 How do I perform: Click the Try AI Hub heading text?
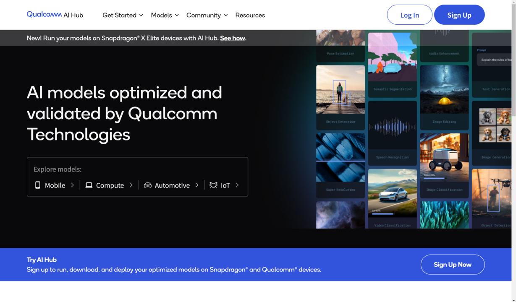point(42,260)
